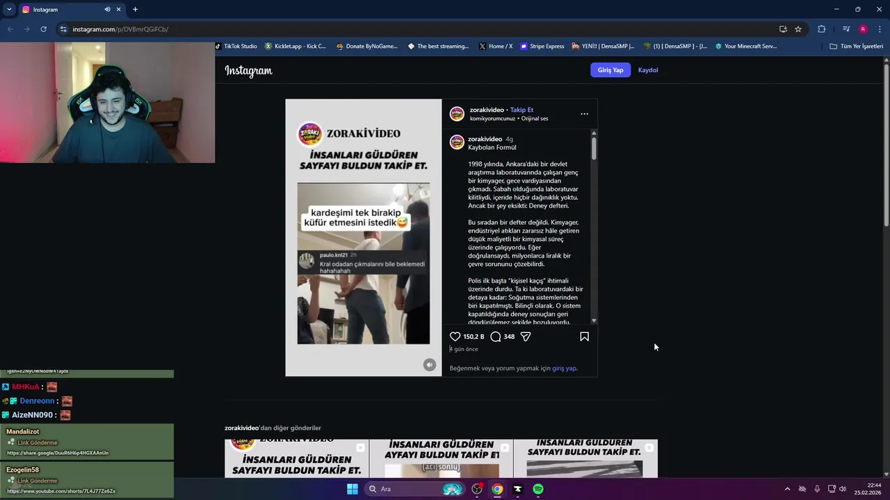The height and width of the screenshot is (500, 890).
Task: Open Chrome profile avatar R
Action: [x=863, y=29]
